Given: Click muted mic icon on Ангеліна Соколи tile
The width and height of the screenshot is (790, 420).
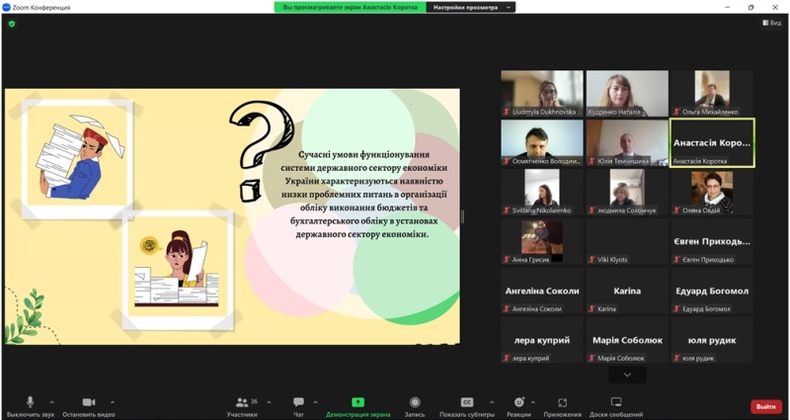Looking at the screenshot, I should click(507, 309).
